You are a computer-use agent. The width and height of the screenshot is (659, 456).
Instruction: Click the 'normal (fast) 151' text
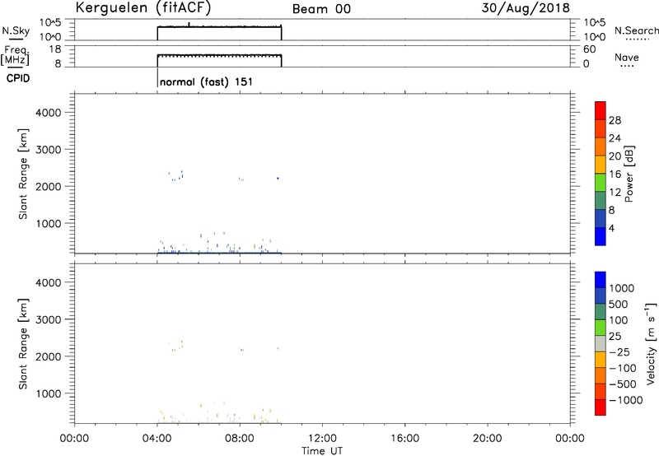(x=207, y=81)
